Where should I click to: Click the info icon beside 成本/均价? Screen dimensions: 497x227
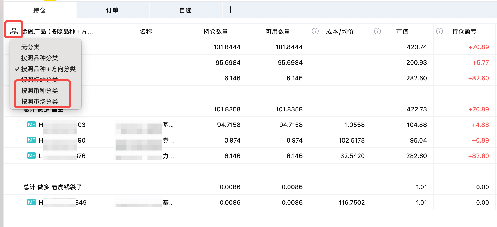315,31
